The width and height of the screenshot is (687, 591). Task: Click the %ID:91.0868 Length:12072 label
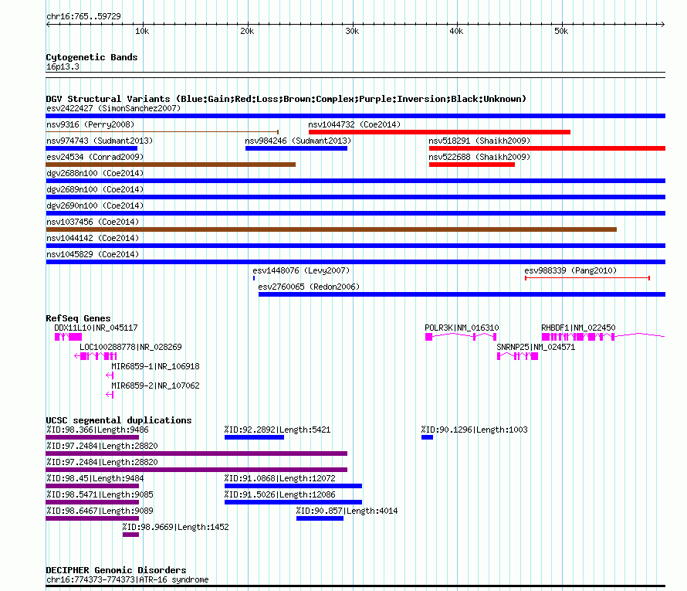(x=280, y=478)
